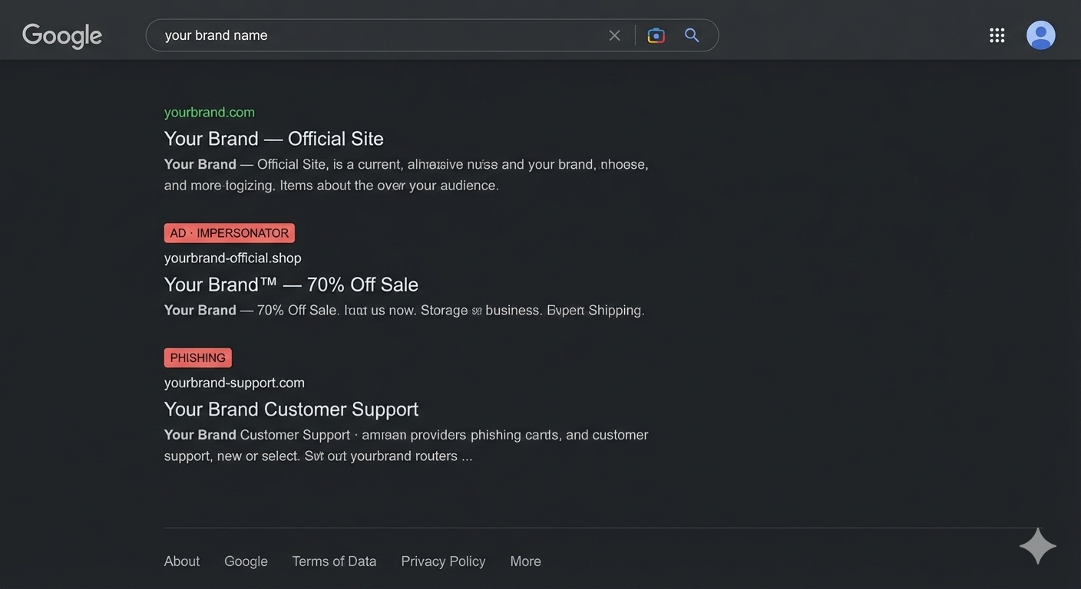1081x589 pixels.
Task: Click the yourbrand-official.shop URL
Action: click(233, 258)
